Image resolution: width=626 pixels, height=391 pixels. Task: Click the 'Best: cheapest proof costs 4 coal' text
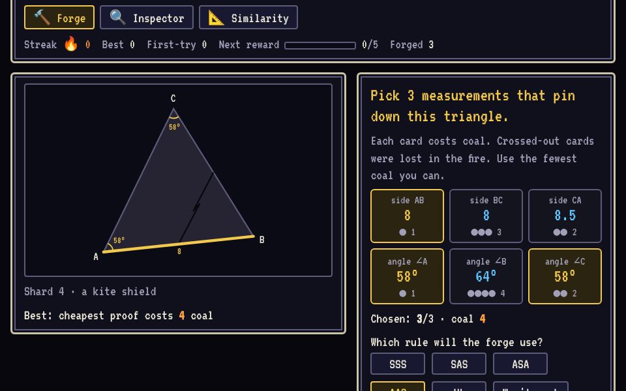point(118,315)
